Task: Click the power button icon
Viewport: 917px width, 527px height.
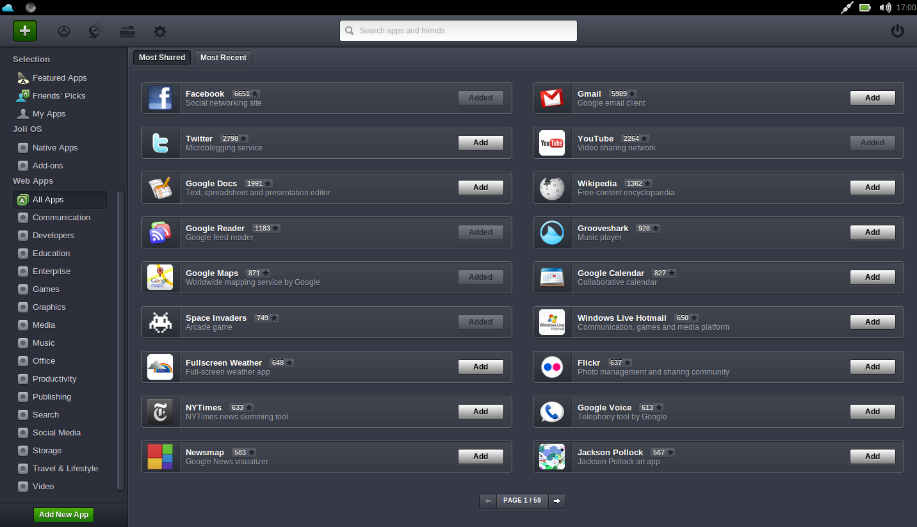Action: click(898, 31)
